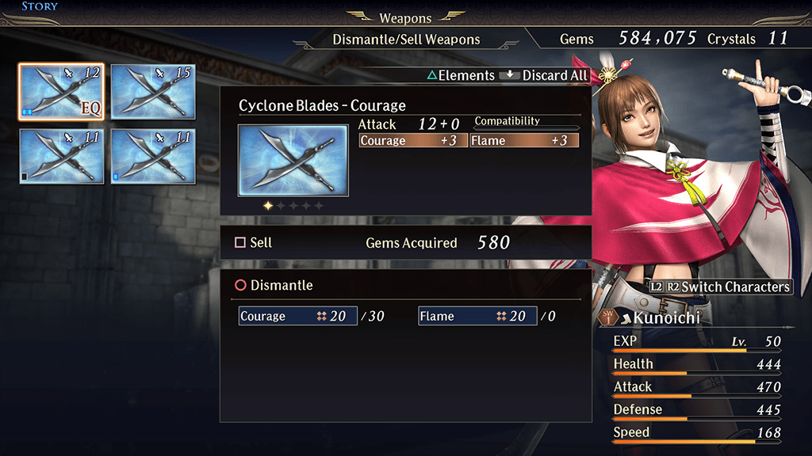Select the Courage 20 dismantle element field
The height and width of the screenshot is (456, 812).
298,316
